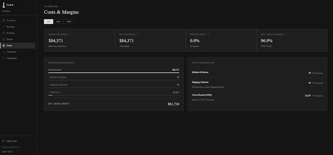Click the info icon next to Est. Gross Margin

[286, 34]
